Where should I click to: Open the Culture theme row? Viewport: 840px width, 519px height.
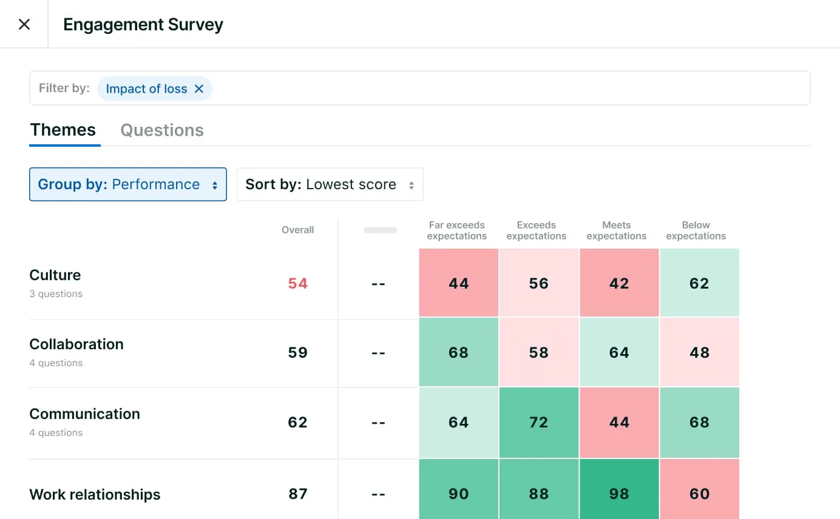[x=55, y=275]
